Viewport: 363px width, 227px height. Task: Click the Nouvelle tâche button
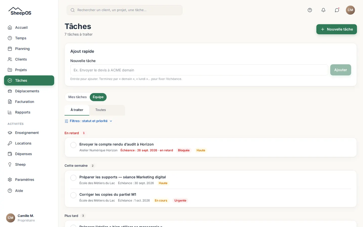[337, 29]
